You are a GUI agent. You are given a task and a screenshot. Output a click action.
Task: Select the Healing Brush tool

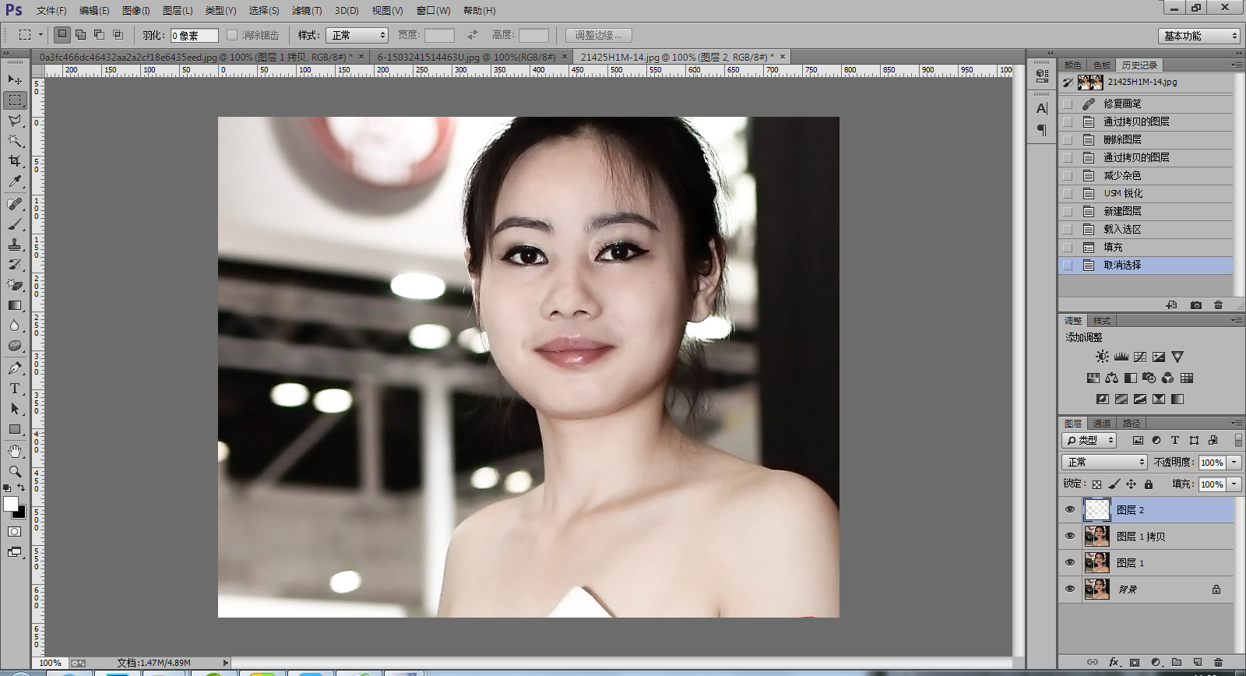(15, 204)
